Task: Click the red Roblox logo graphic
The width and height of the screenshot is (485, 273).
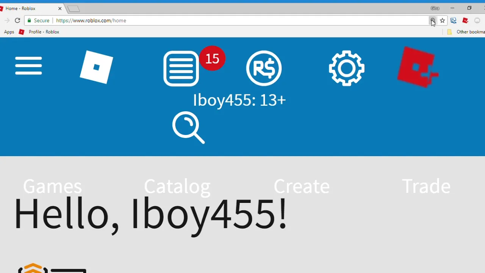Action: coord(418,67)
